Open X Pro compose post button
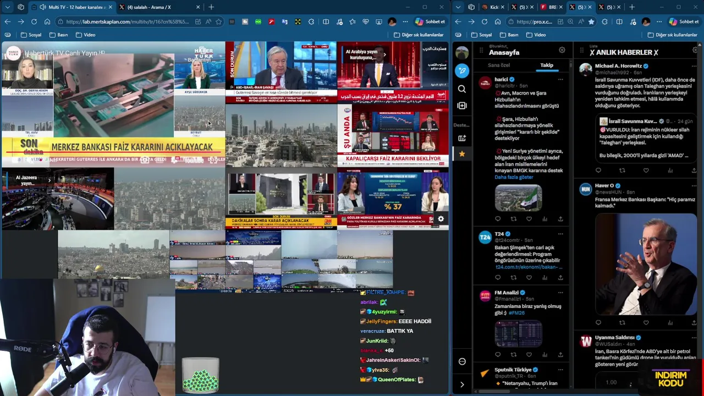Screen dimensions: 704x396 tap(462, 70)
